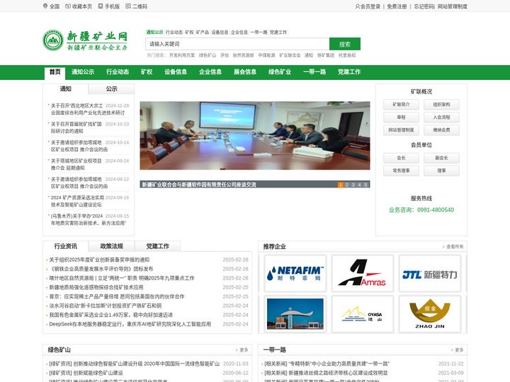
Task: Select the 行业动态 search category tab
Action: click(x=174, y=32)
